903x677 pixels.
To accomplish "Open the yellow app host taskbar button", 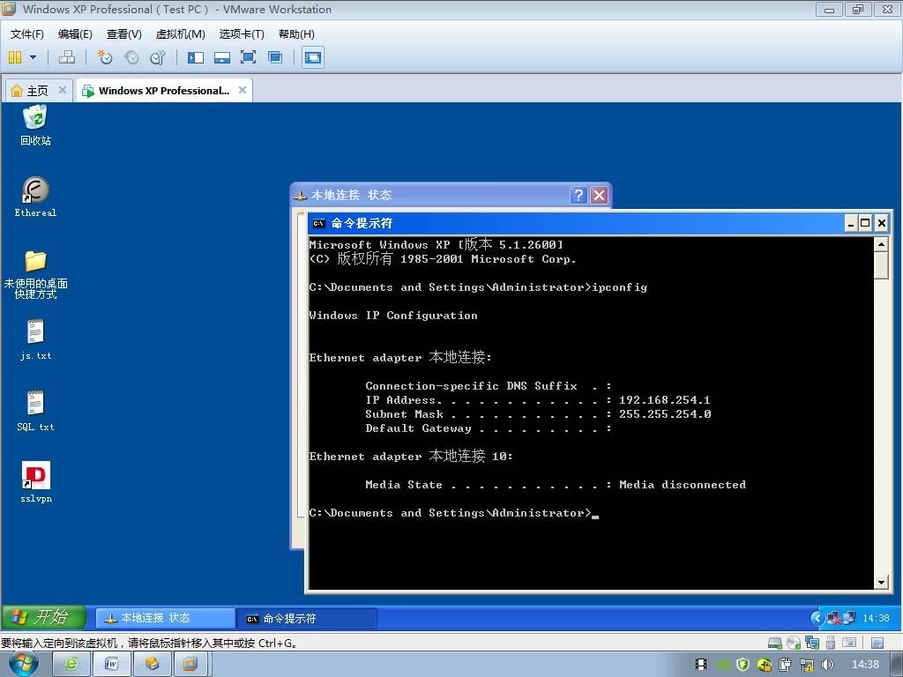I will pos(152,665).
